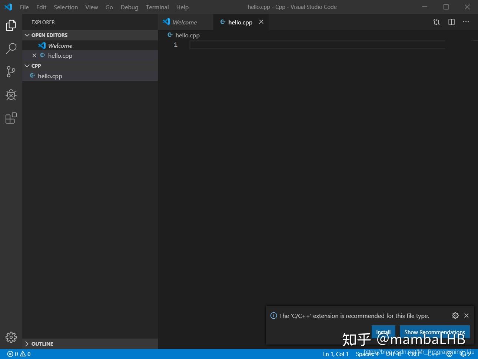
Task: Open the Manage gear icon
Action: 11,337
